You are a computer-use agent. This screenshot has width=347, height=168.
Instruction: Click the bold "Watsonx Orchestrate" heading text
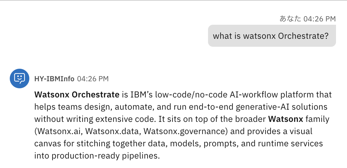77,95
